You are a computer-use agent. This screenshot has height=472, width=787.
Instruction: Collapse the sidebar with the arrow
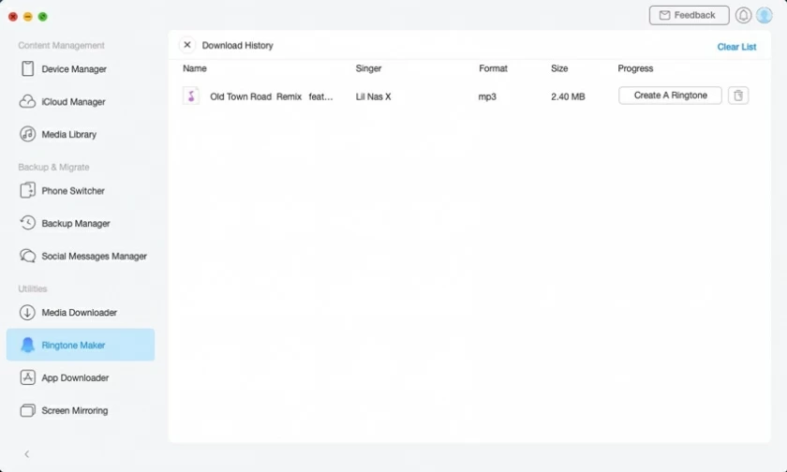click(26, 454)
